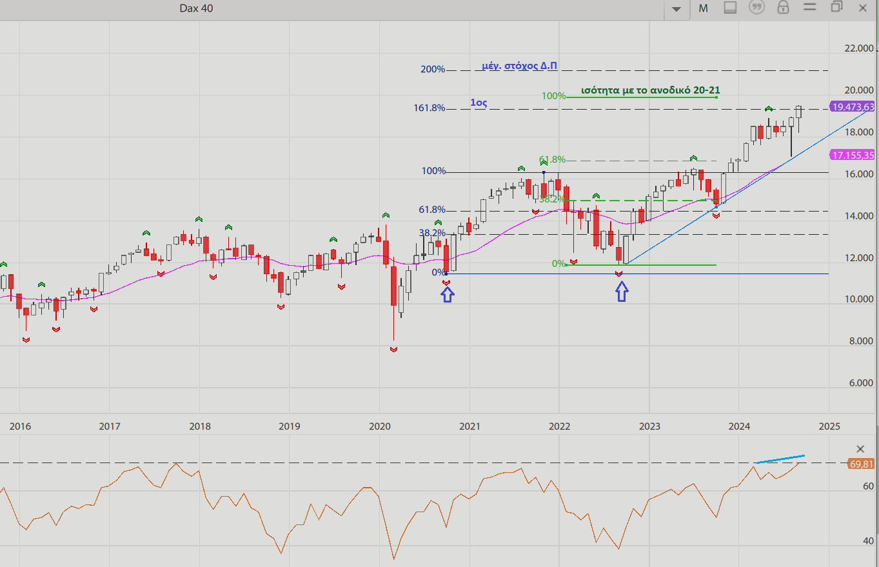Open the symbol dropdown arrow next to Dax 40
879x567 pixels.
677,9
